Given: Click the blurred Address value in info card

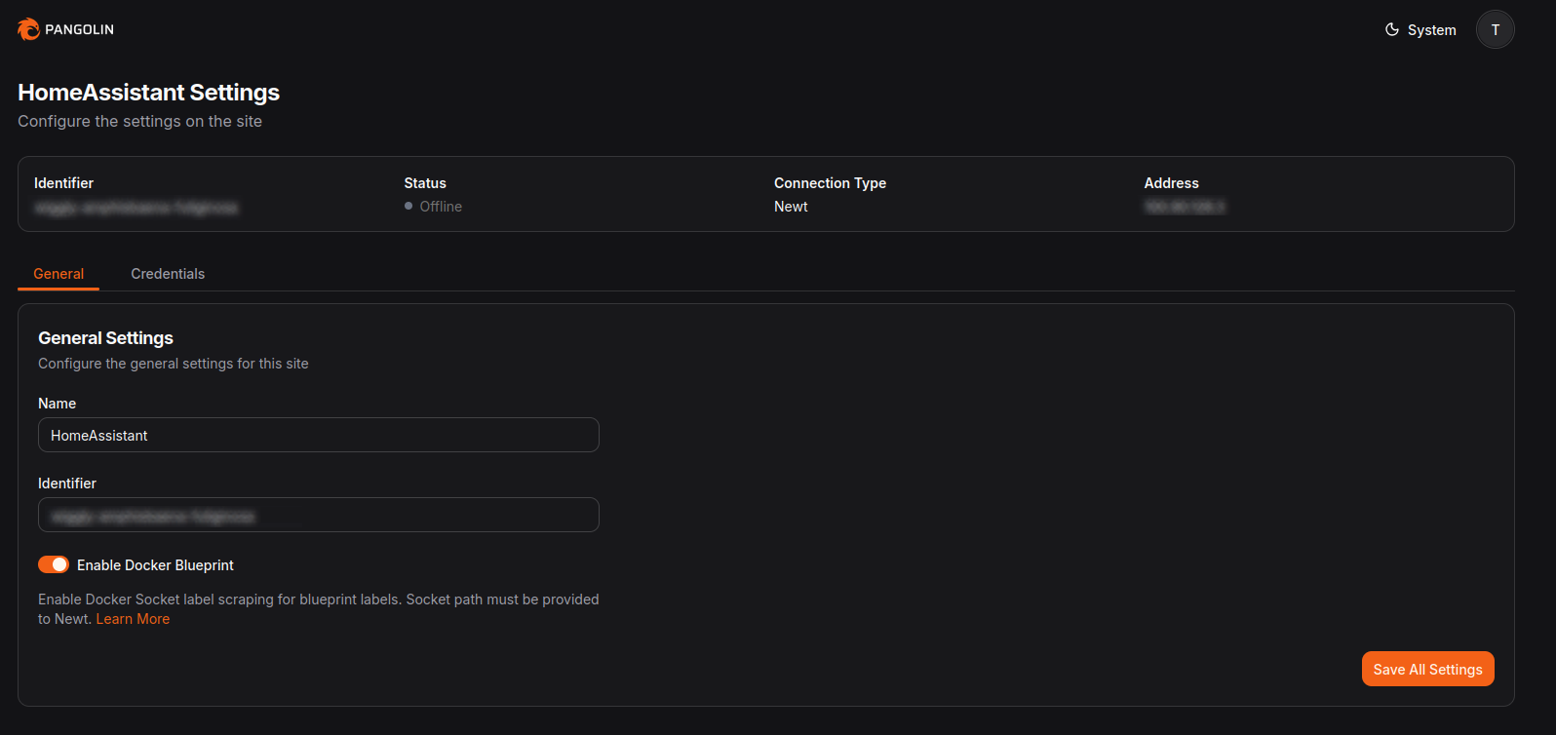Looking at the screenshot, I should [1184, 207].
